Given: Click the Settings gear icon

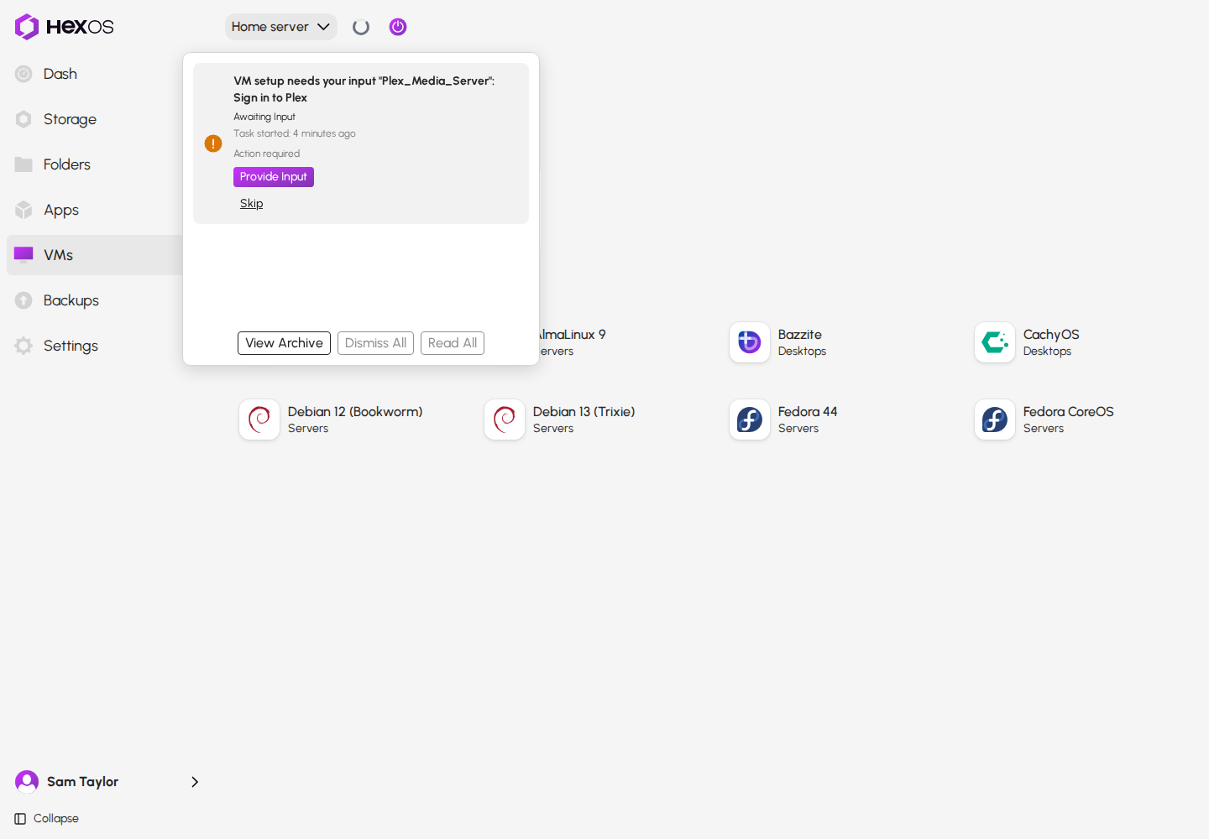Looking at the screenshot, I should (24, 346).
